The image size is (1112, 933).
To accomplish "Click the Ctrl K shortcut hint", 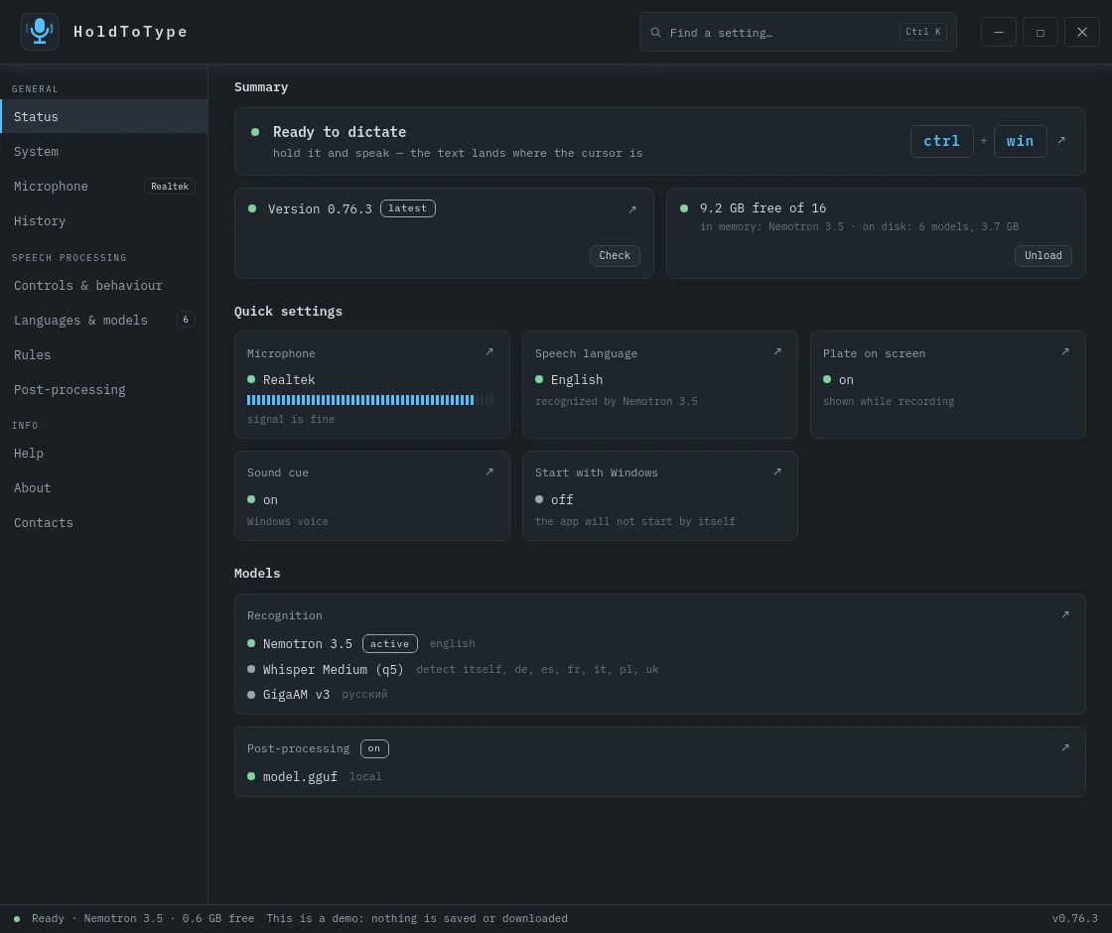I will (x=923, y=32).
